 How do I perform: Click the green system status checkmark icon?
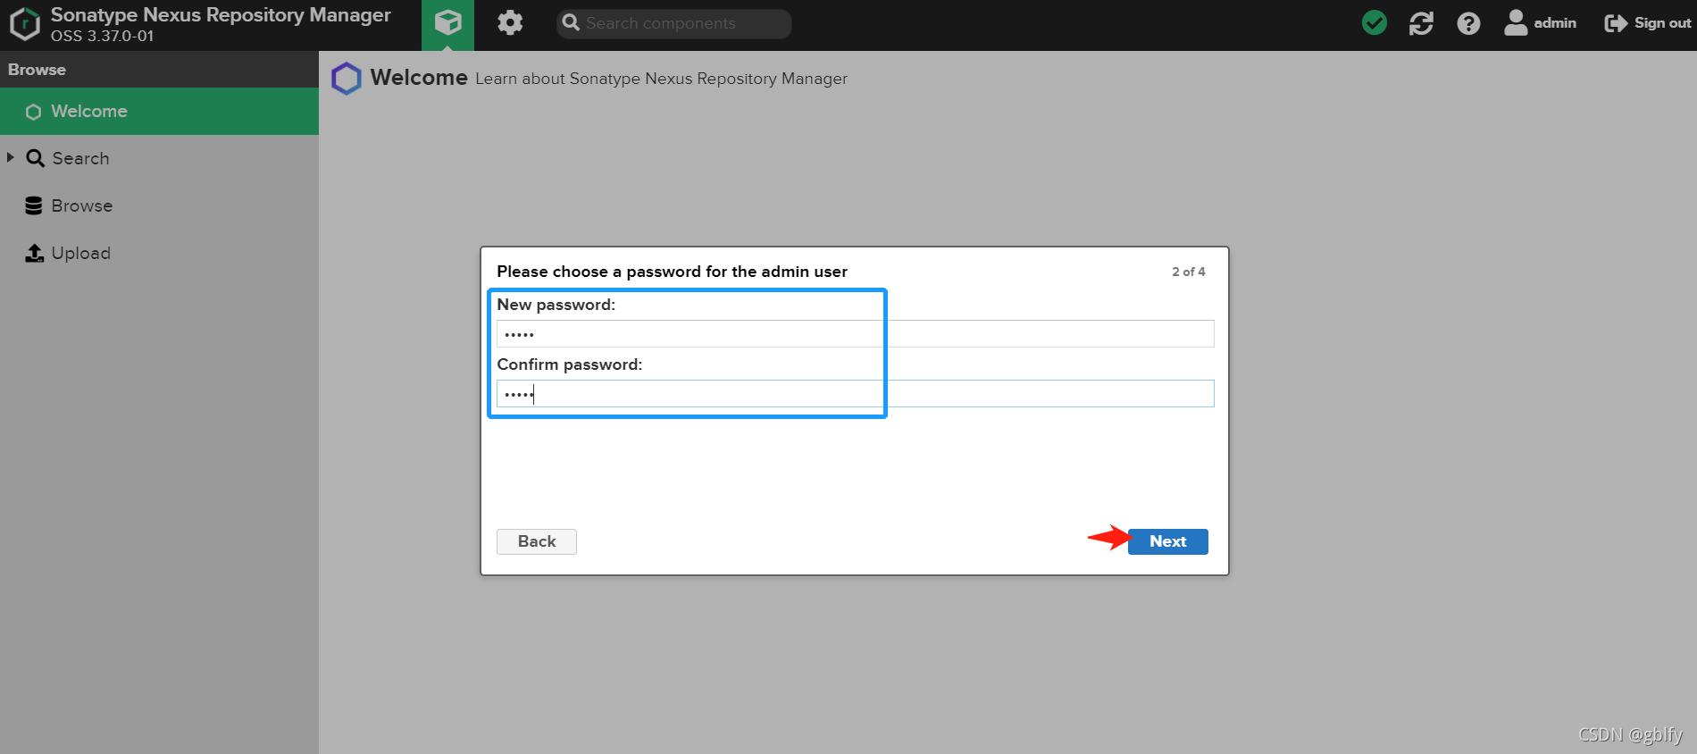pos(1375,23)
